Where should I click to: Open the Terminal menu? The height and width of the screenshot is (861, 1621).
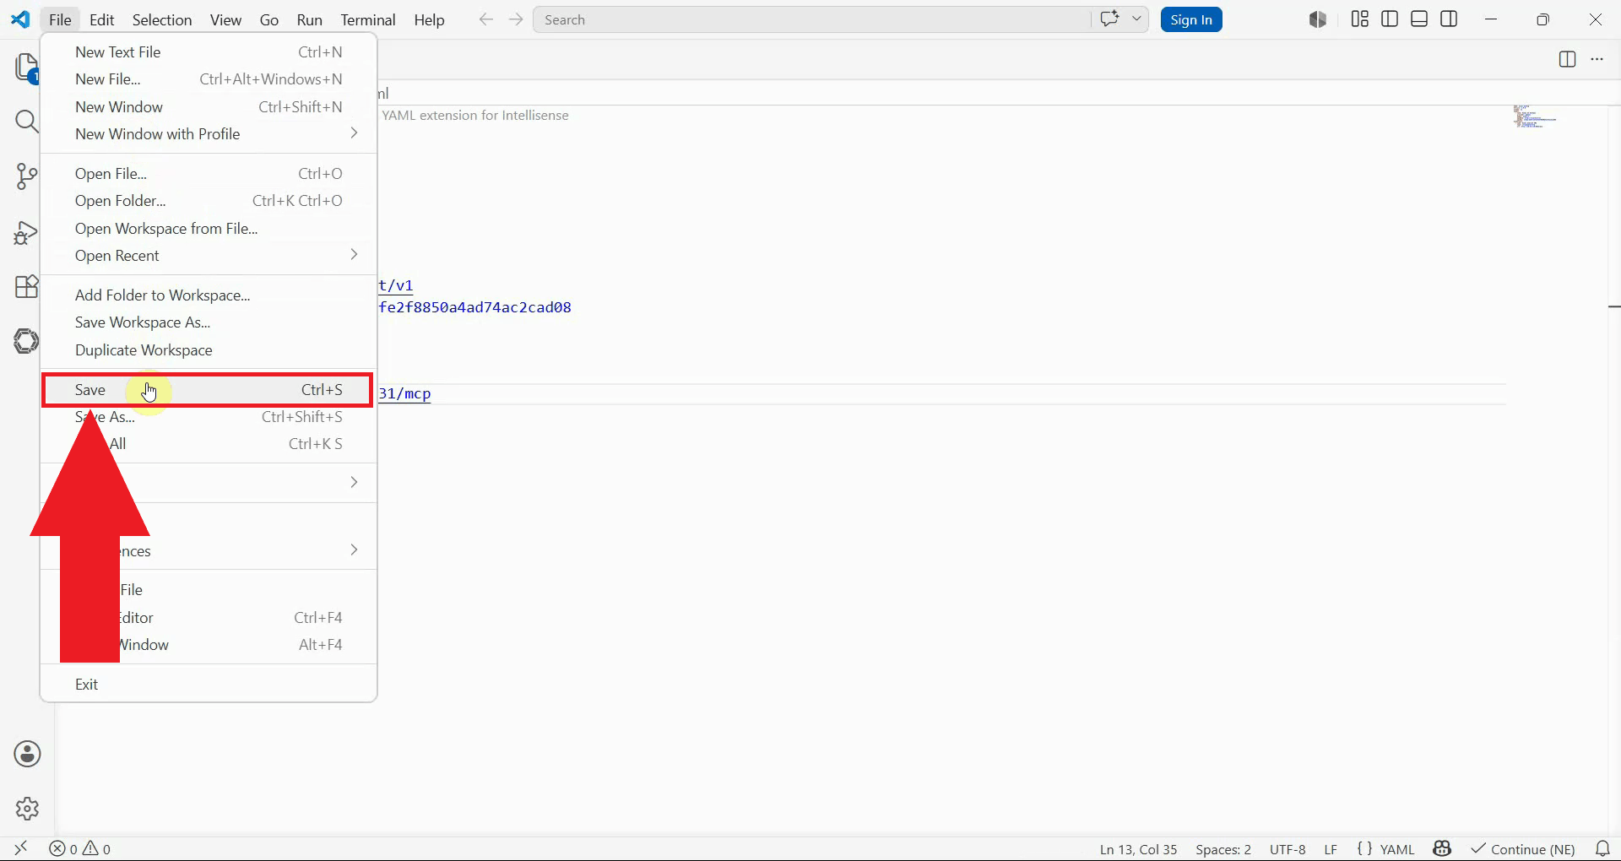coord(368,19)
